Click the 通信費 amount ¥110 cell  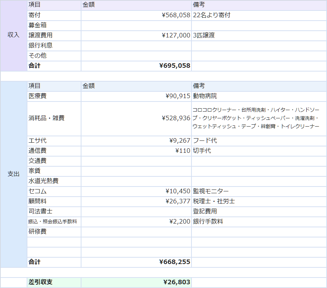136,151
